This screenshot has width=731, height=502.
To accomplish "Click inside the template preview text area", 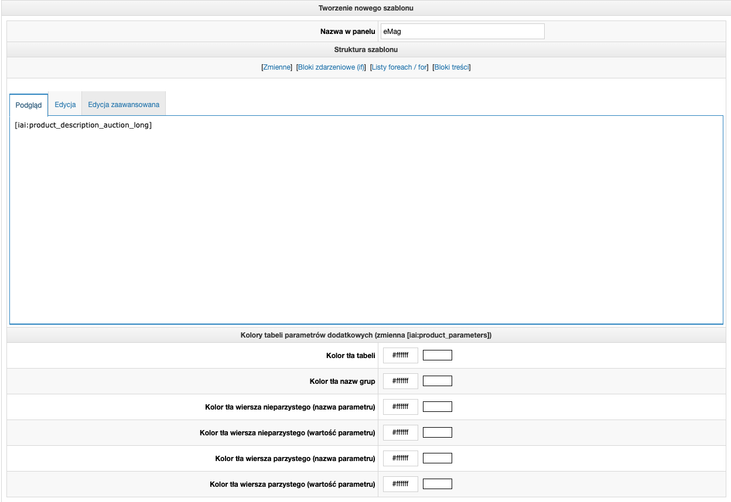I will click(x=366, y=219).
